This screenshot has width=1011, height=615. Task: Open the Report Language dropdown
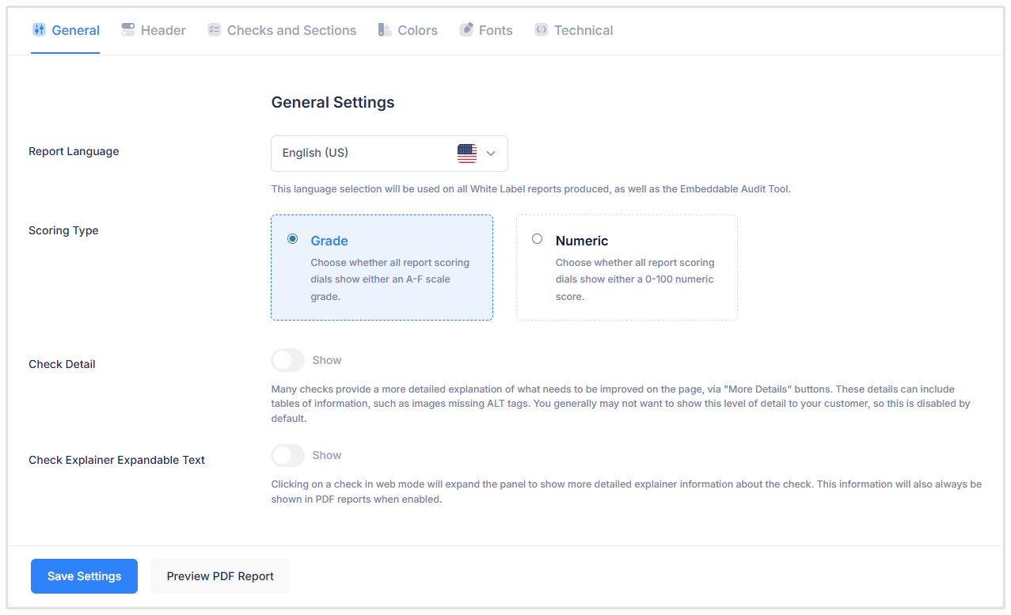coord(371,154)
